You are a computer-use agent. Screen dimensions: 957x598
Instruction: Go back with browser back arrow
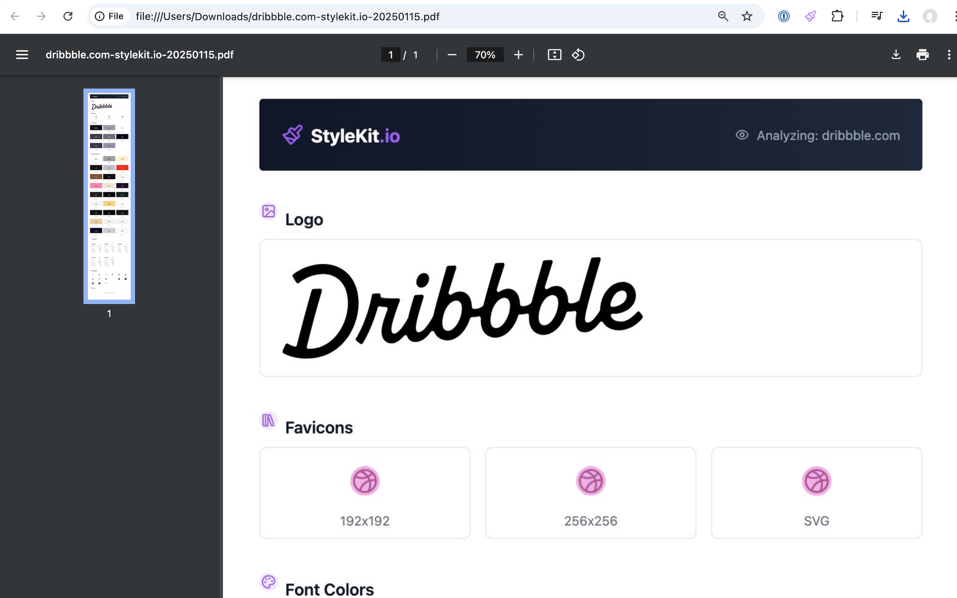[15, 16]
